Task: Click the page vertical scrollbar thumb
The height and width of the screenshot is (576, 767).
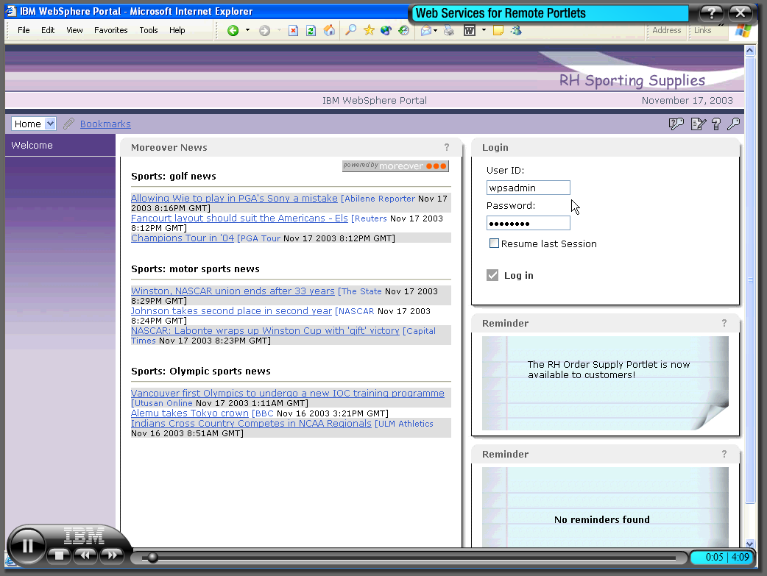Action: pyautogui.click(x=750, y=279)
